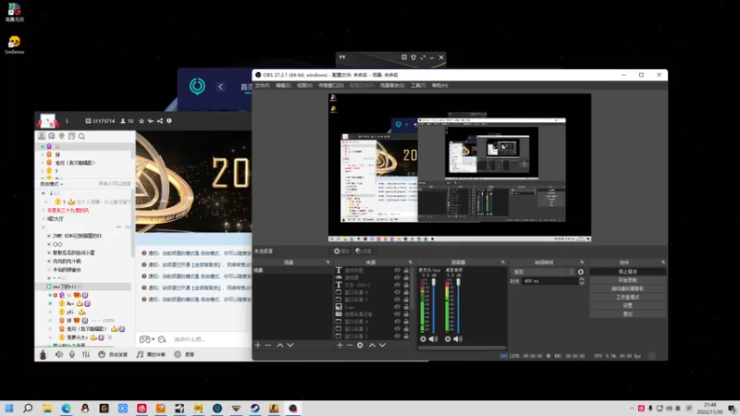Lock the 窗口采集 5 source

406,300
